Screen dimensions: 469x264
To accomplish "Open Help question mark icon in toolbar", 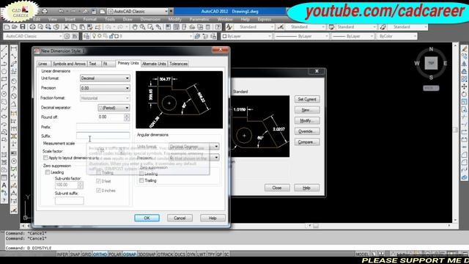I will coord(218,27).
